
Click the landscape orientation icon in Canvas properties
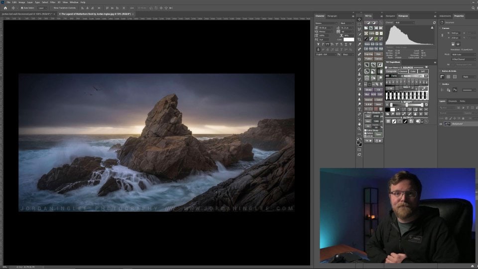tap(458, 44)
